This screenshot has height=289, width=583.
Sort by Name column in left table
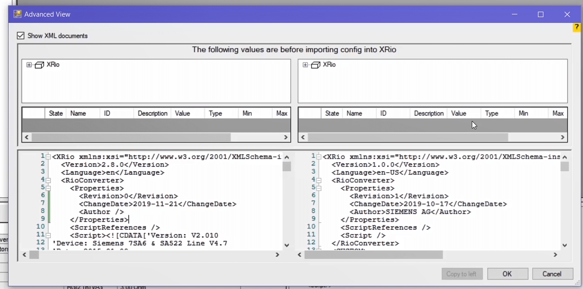click(x=78, y=113)
